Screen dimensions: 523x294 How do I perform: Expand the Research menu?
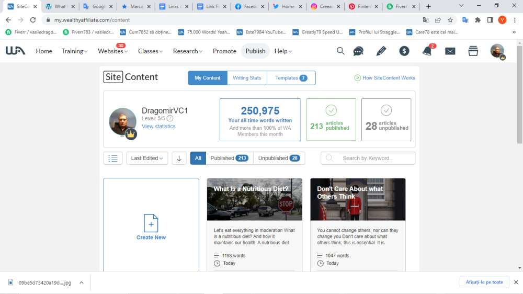pyautogui.click(x=188, y=51)
